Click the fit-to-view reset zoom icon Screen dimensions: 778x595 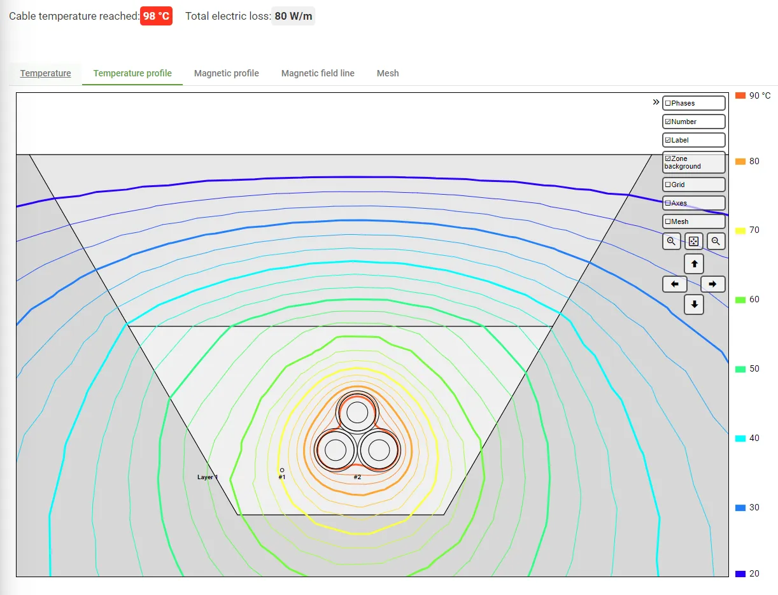point(694,241)
